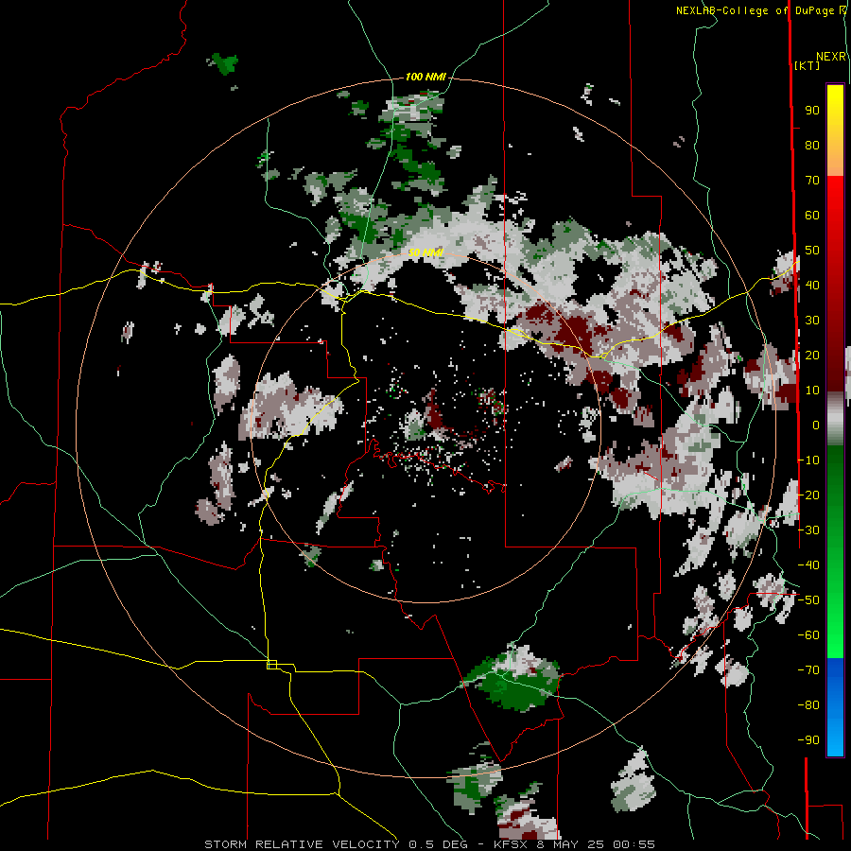Screen dimensions: 851x851
Task: Click the 0 knot scale label
Action: (x=816, y=425)
